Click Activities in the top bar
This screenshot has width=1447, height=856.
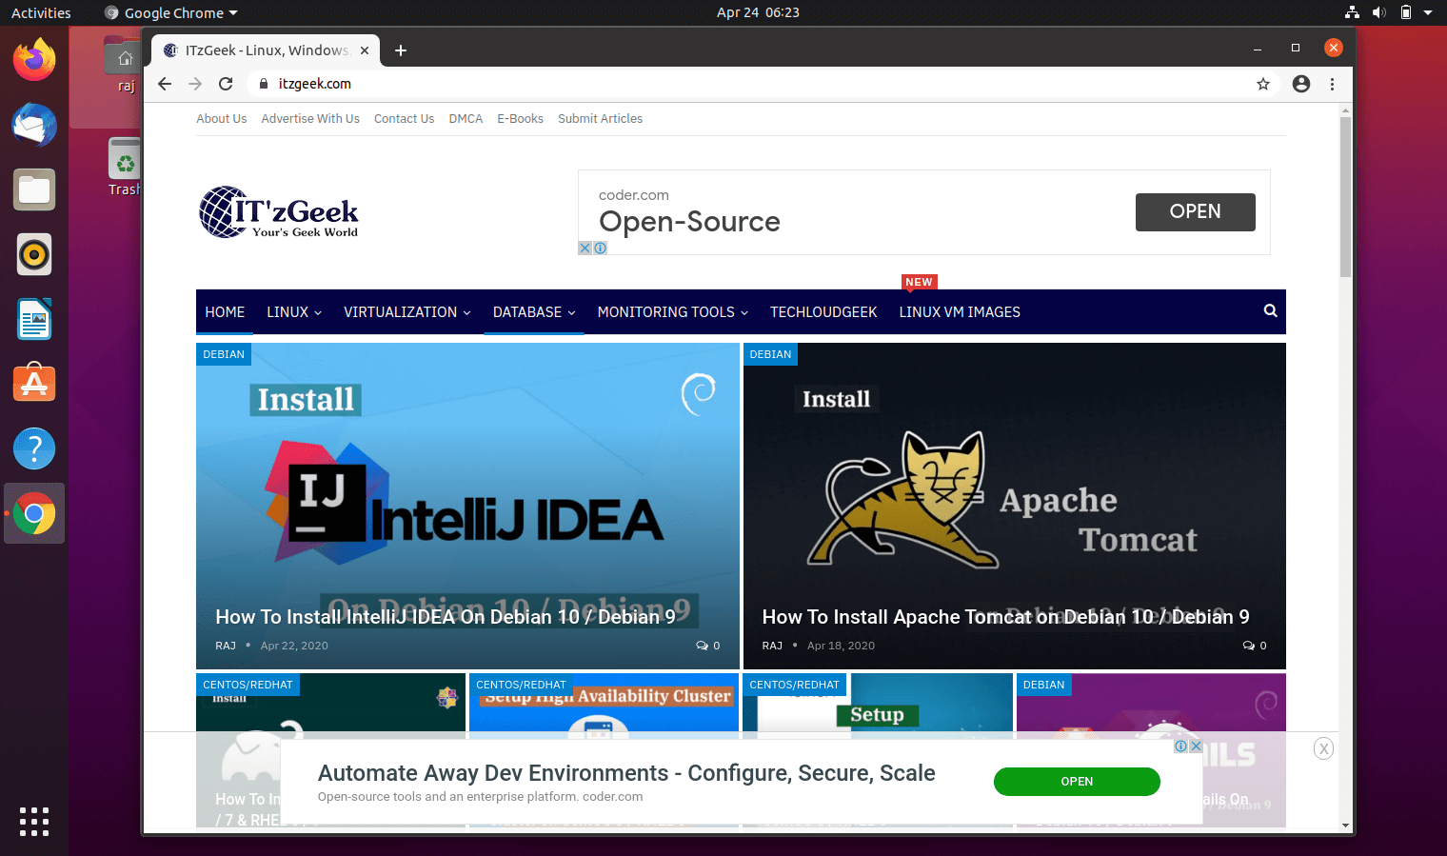coord(41,12)
